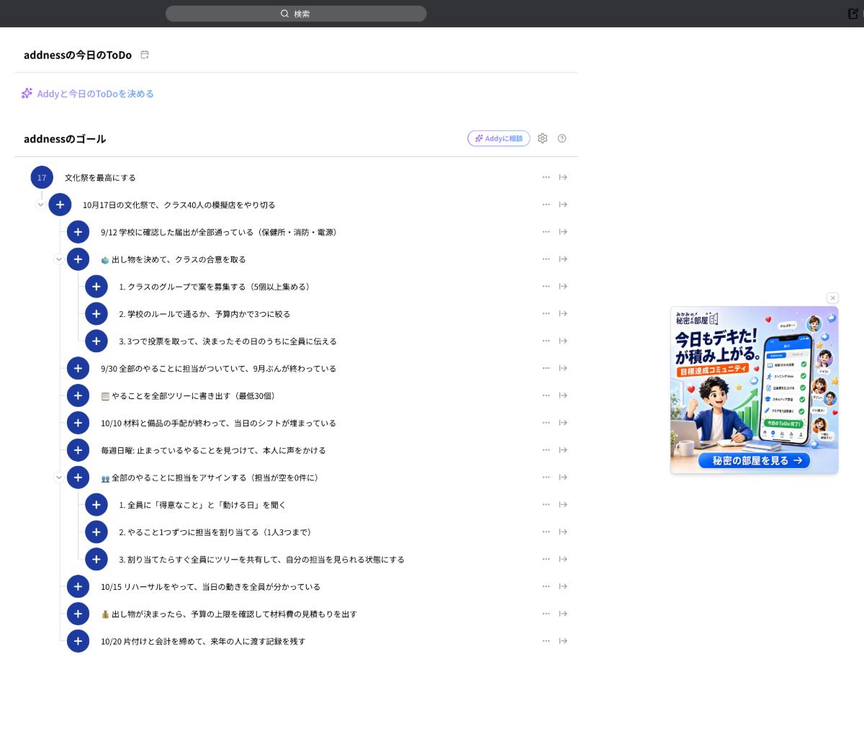Click plus on '10/20 片付けと会計を締めて' row
Viewport: 864px width, 739px height.
(x=78, y=641)
